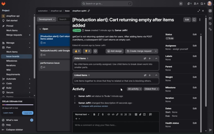Insert a quick action in comment
The width and height of the screenshot is (214, 134).
click(144, 114)
